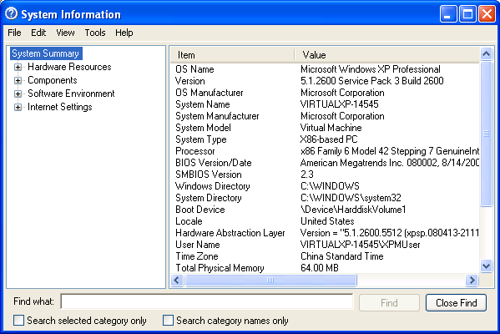The width and height of the screenshot is (500, 334).
Task: Minimize the System Information window
Action: tap(448, 14)
